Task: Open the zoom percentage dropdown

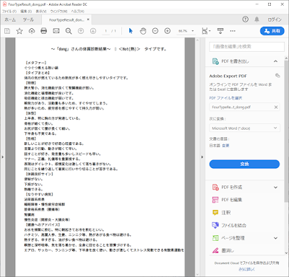Action: 192,31
